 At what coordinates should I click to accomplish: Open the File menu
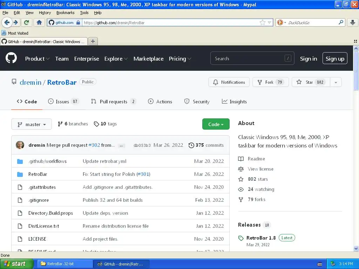5,13
